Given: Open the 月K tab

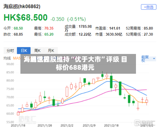Looking at the screenshot, I should (51, 51).
